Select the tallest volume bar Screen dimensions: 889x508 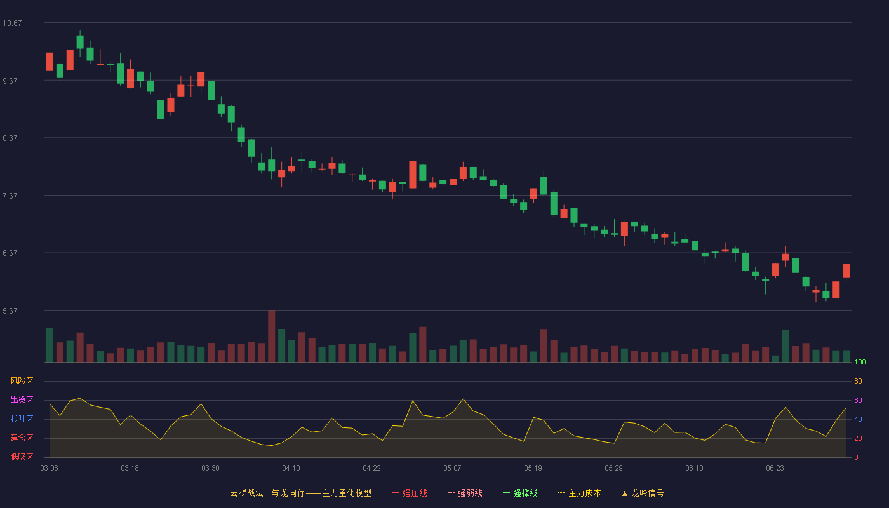tap(271, 336)
